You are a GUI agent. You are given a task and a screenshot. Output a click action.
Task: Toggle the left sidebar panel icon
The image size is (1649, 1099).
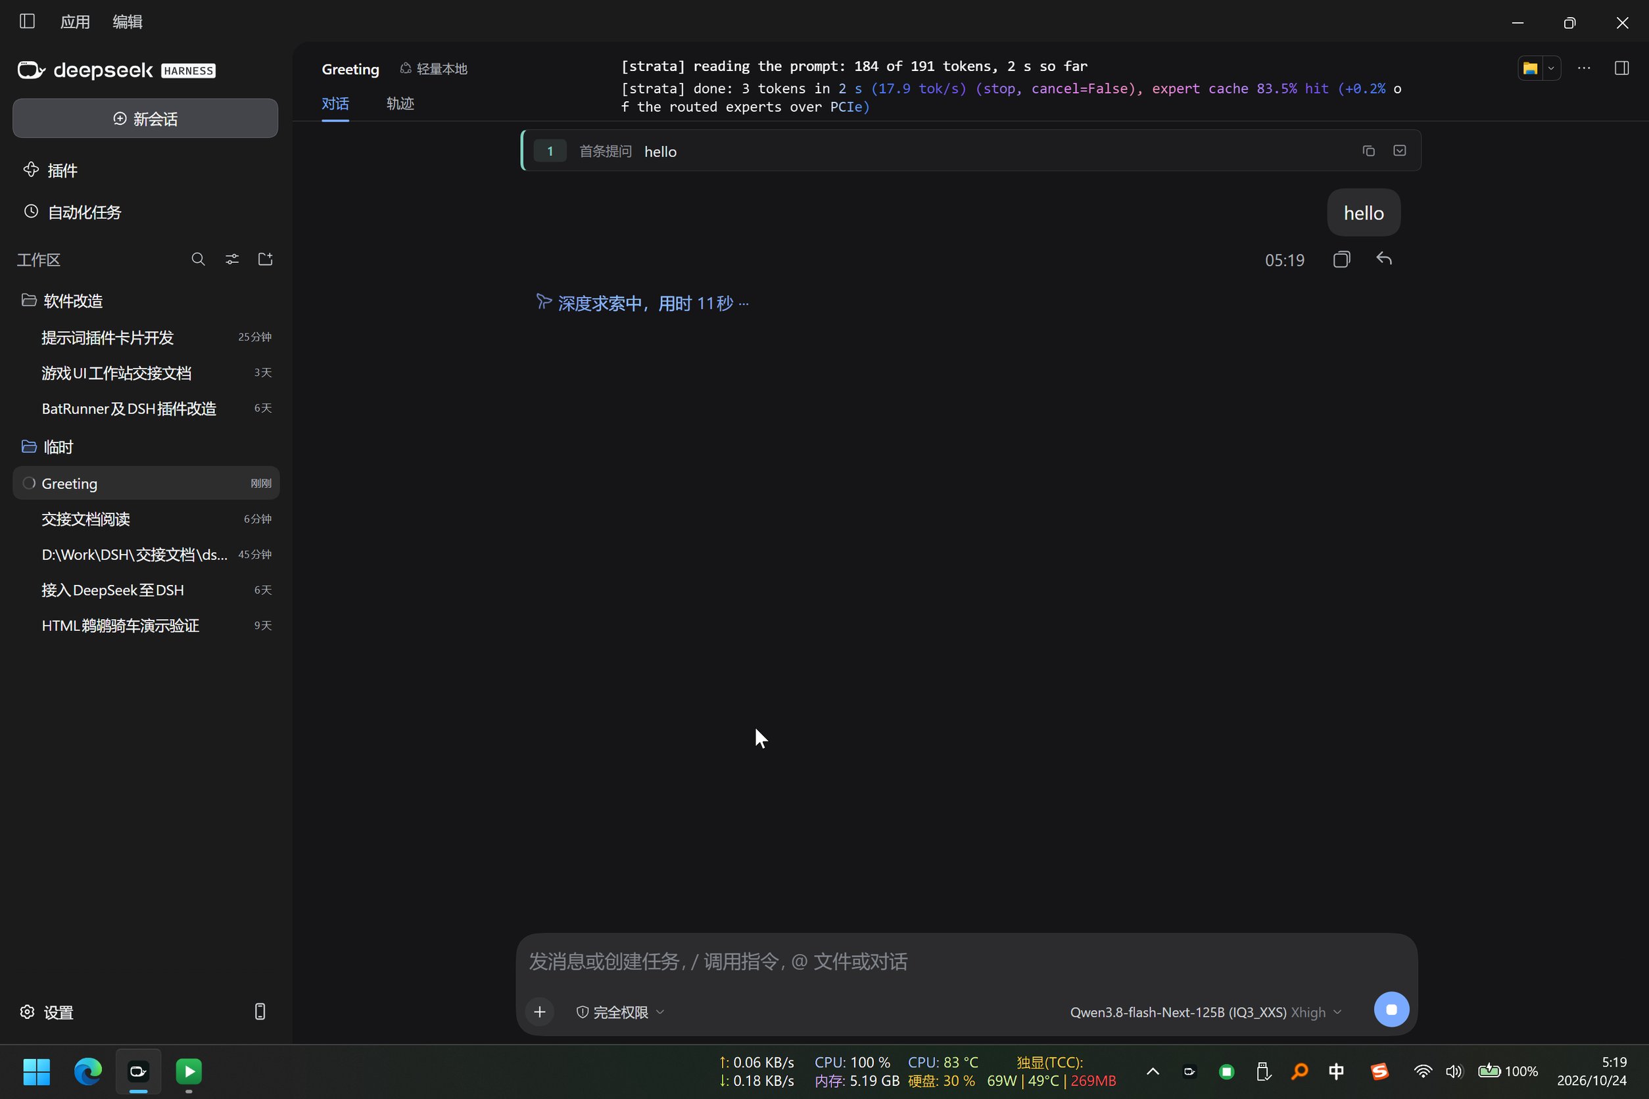[28, 21]
